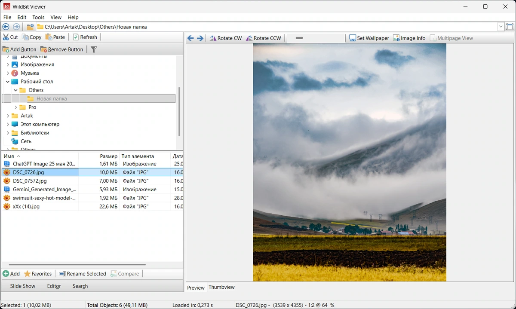Screen dimensions: 516x309
Task: Show previous image with blue left arrow
Action: tap(190, 38)
